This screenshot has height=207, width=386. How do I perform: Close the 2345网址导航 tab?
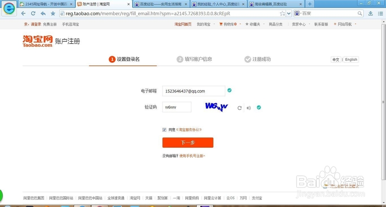[x=71, y=4]
